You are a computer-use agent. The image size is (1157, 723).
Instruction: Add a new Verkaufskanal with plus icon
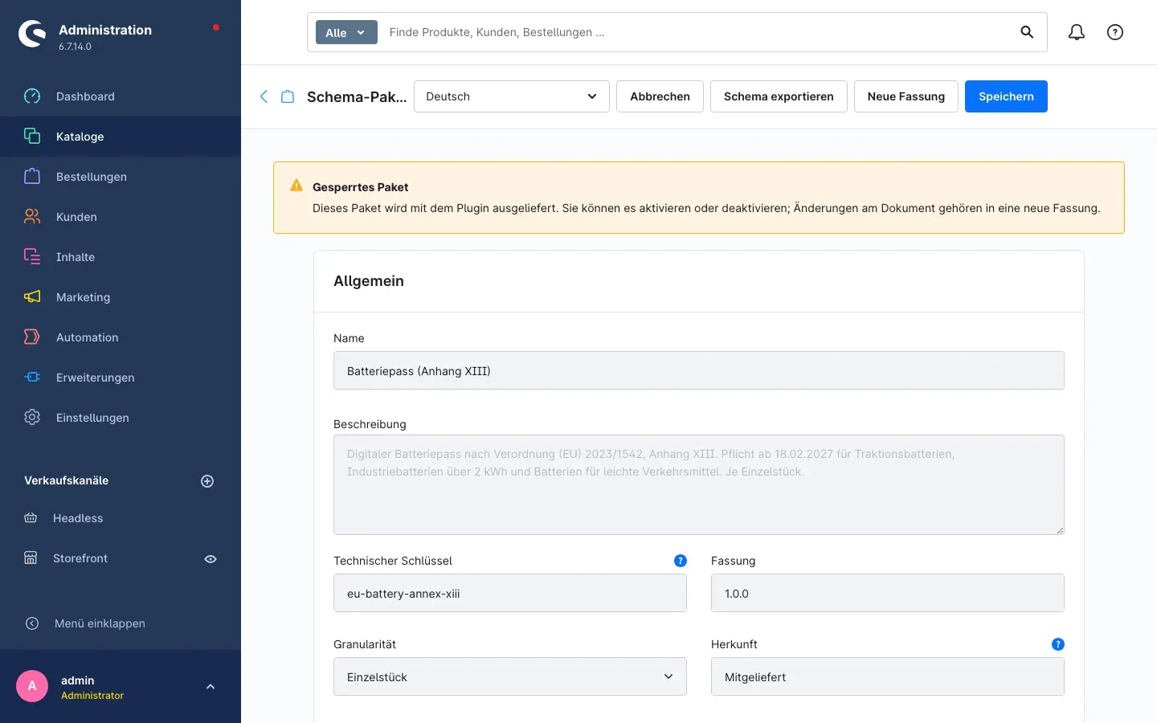point(207,481)
